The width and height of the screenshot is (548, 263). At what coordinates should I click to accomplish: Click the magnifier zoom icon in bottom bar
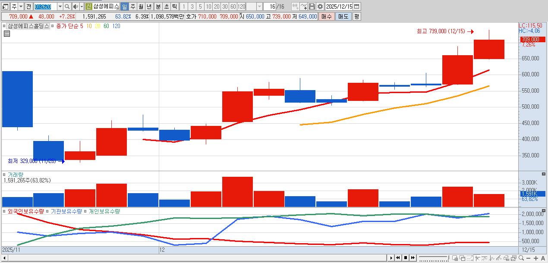(521, 258)
